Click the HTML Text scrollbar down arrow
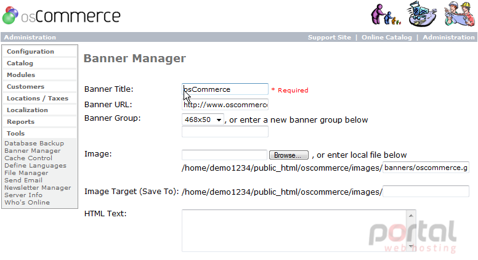This screenshot has height=260, width=478. pyautogui.click(x=411, y=246)
